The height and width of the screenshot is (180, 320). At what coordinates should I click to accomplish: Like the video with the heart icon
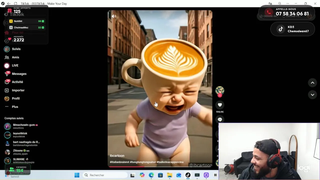click(x=220, y=105)
